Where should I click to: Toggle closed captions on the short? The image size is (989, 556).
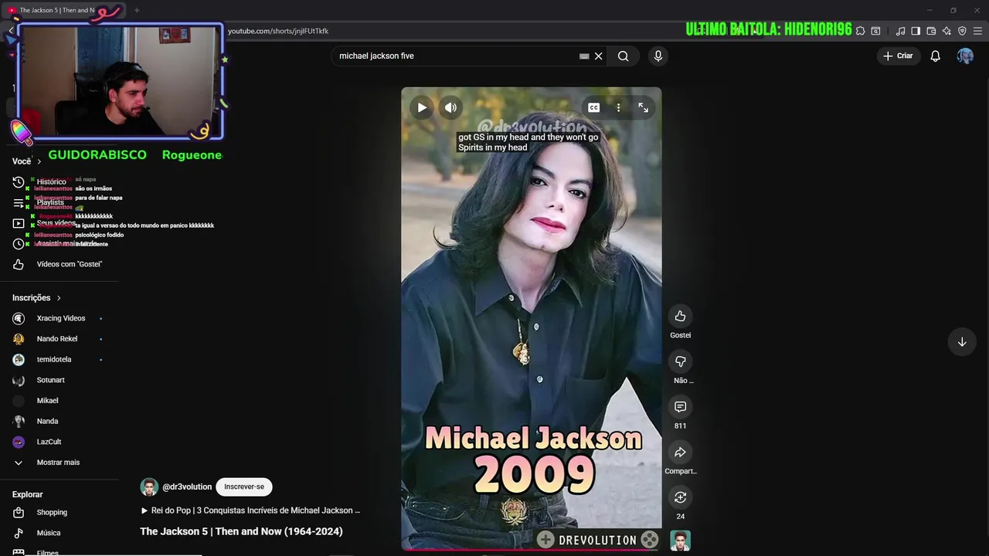(x=593, y=108)
